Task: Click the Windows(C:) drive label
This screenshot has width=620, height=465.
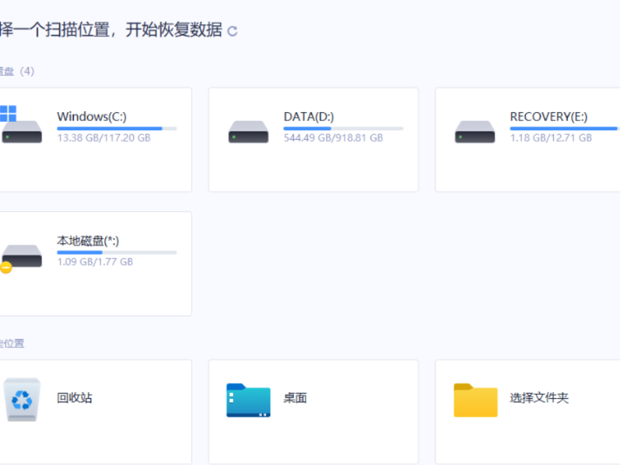Action: click(x=92, y=116)
